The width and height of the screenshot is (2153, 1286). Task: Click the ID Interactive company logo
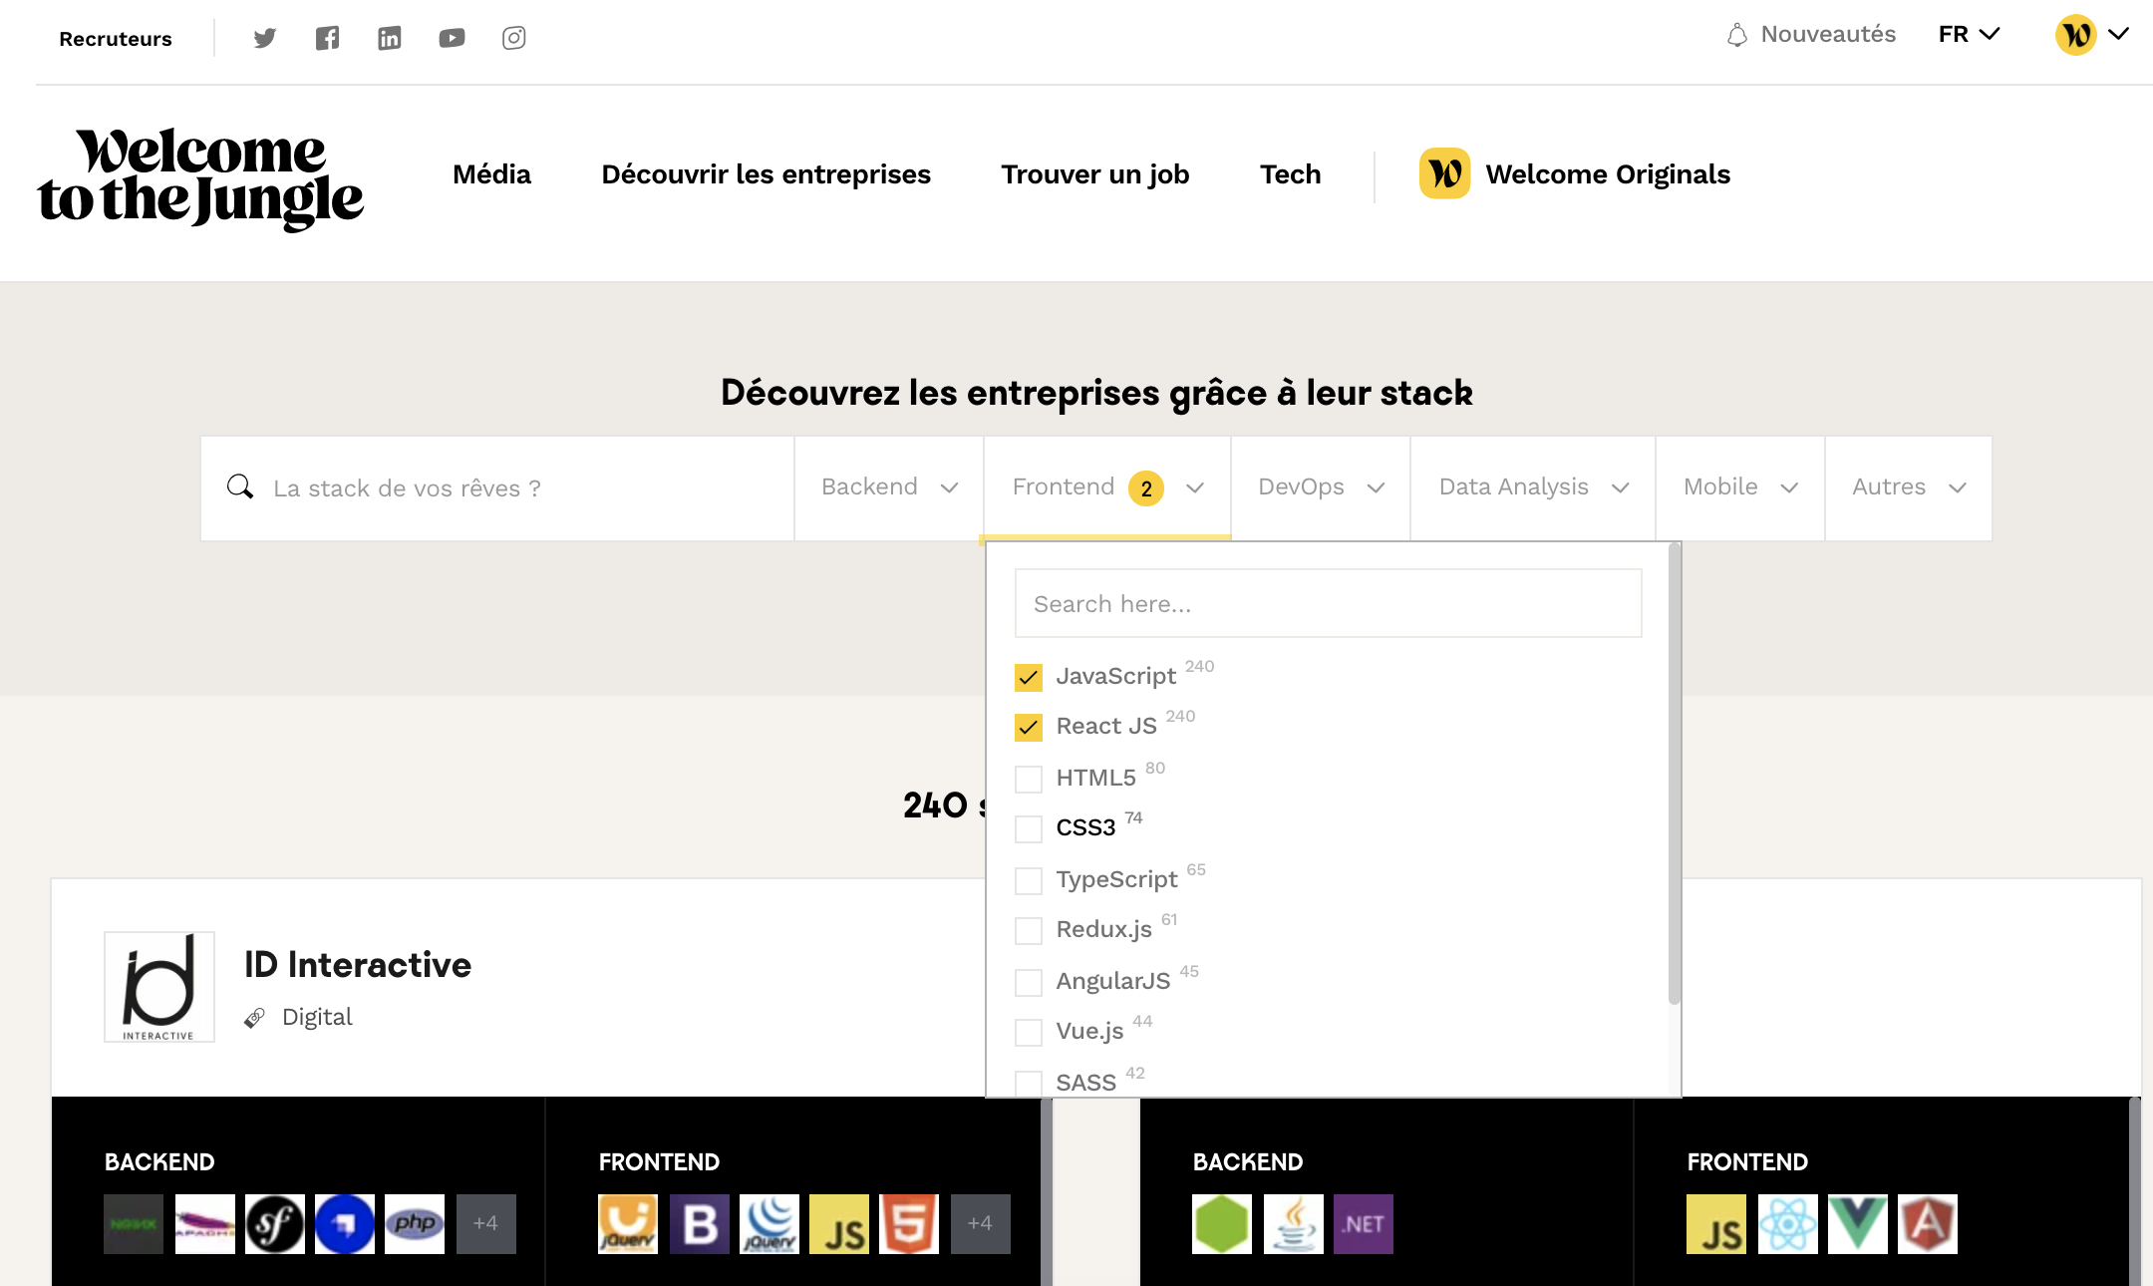click(x=159, y=987)
